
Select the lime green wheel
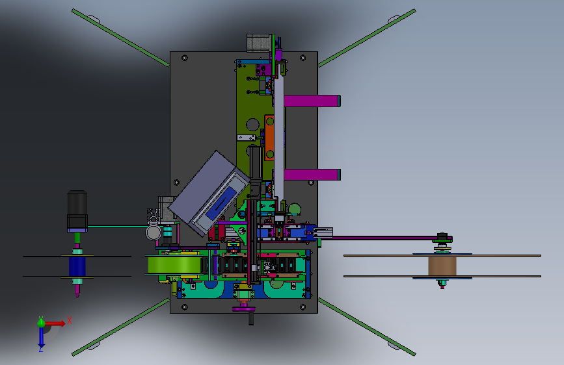[x=174, y=265]
